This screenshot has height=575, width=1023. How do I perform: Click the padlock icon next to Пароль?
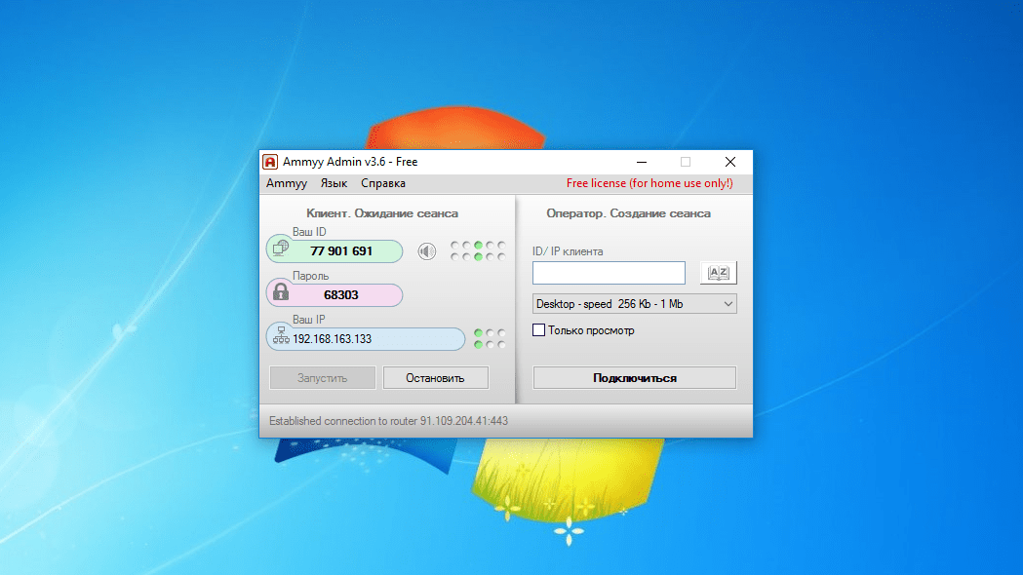click(281, 292)
